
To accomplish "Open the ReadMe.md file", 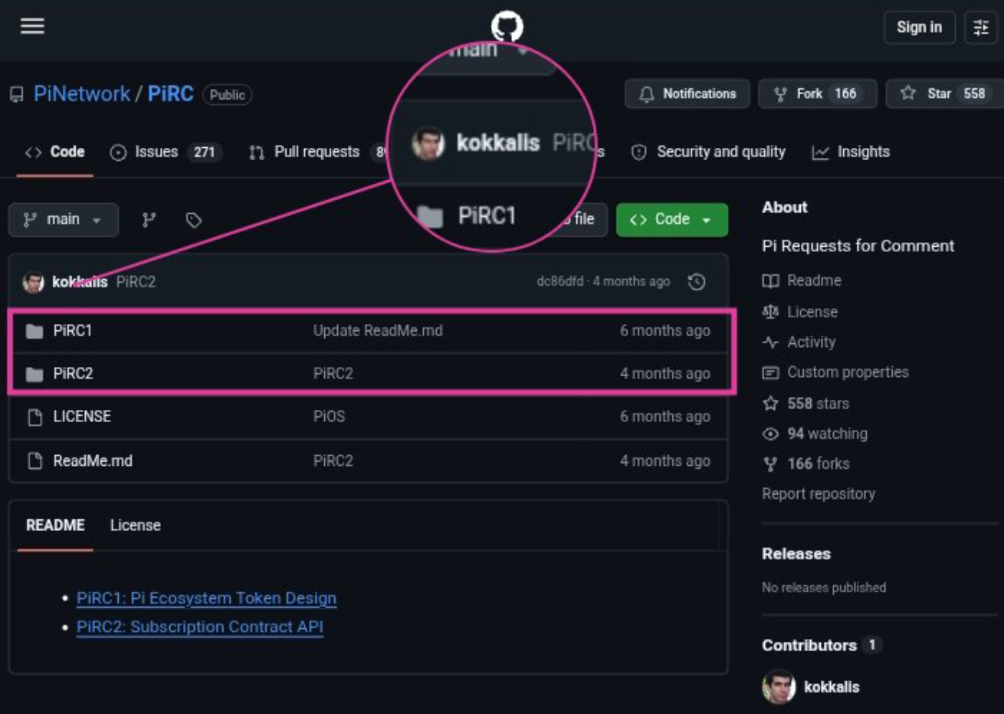I will [x=93, y=460].
